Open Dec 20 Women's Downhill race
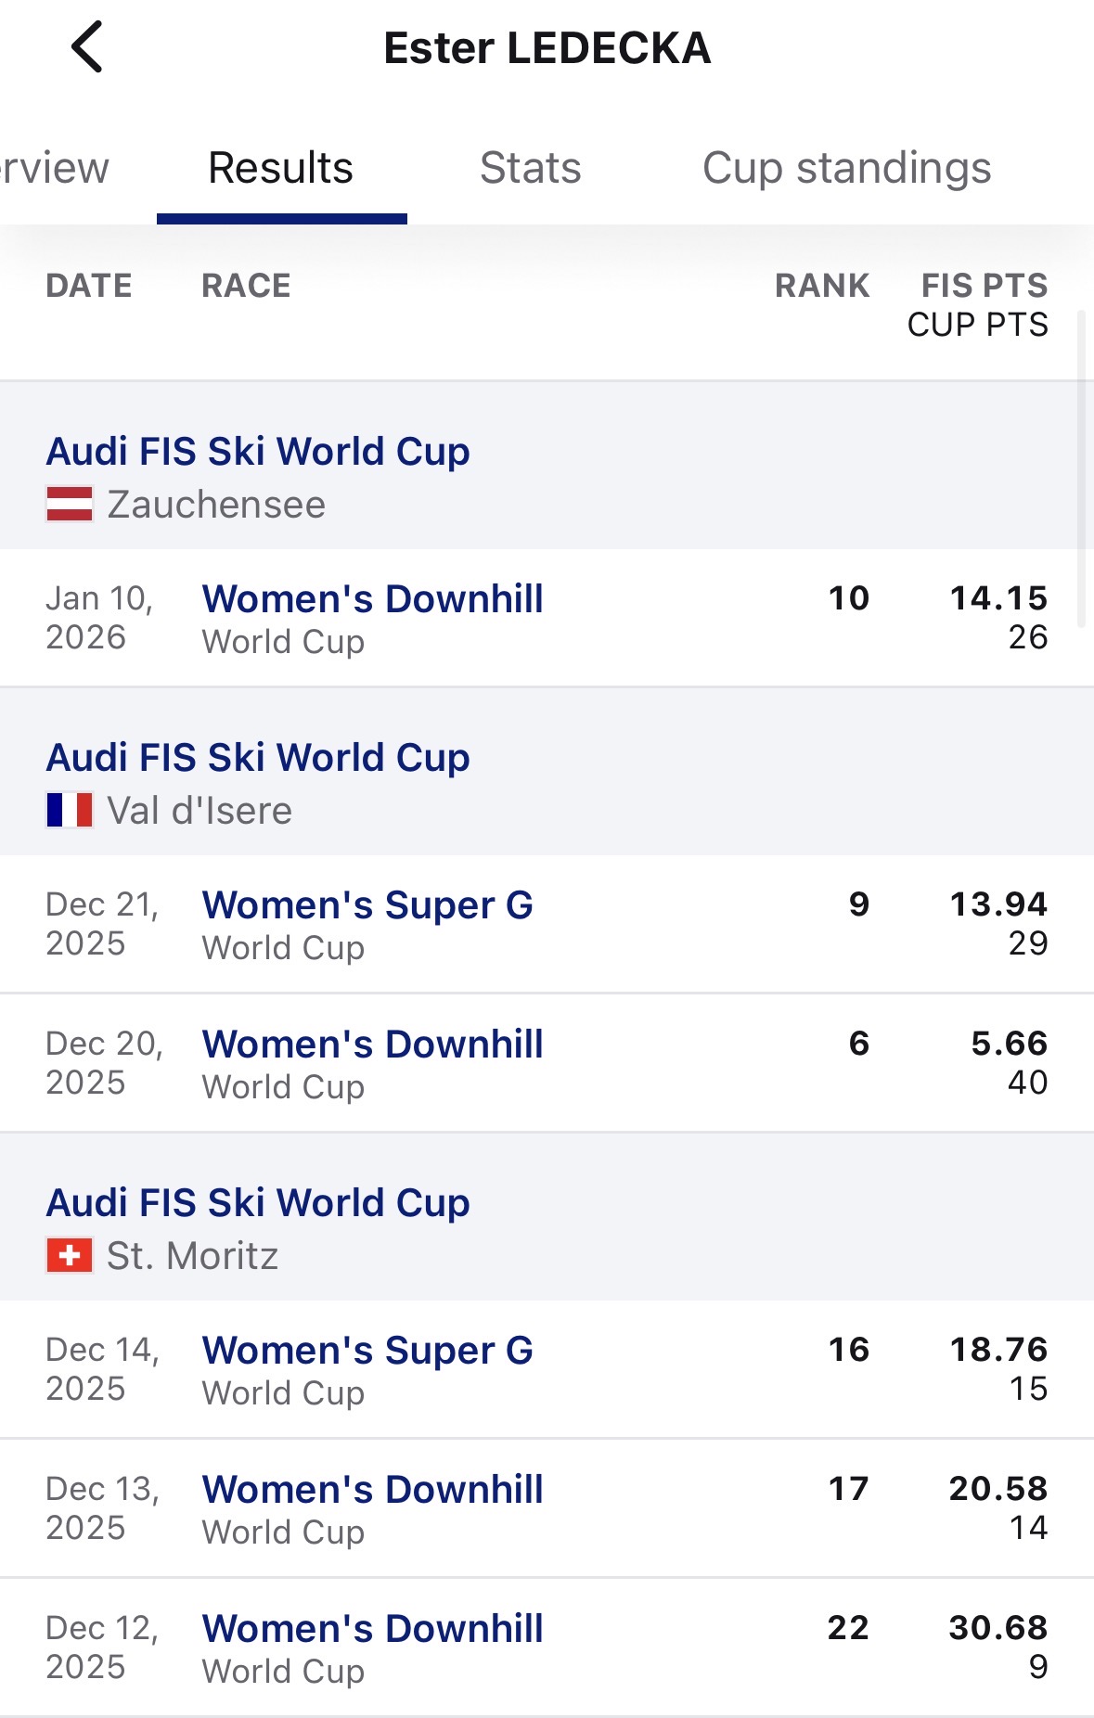Screen dimensions: 1094x1718 tap(372, 1045)
